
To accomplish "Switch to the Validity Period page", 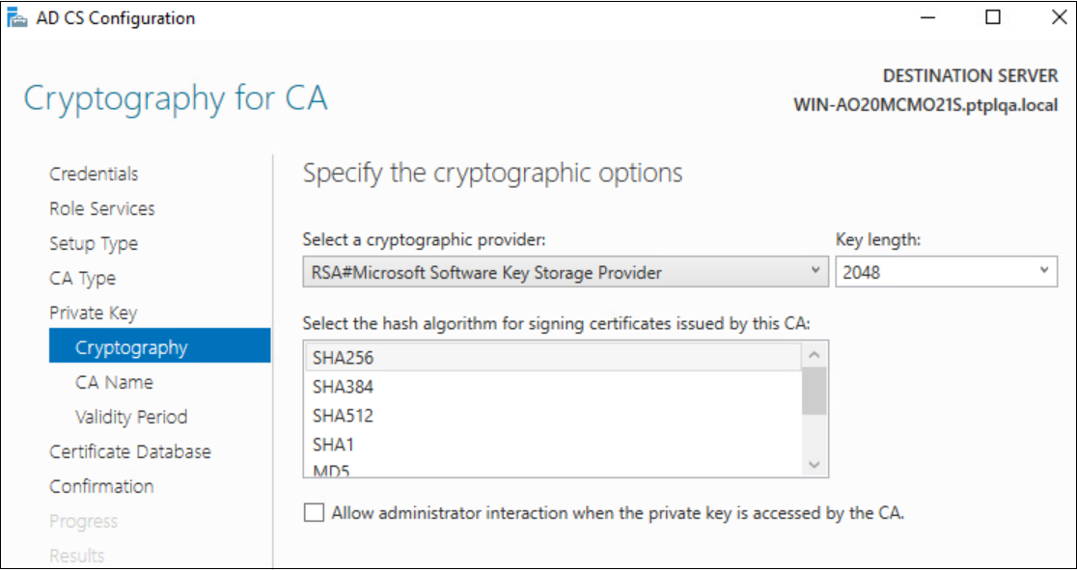I will (131, 417).
